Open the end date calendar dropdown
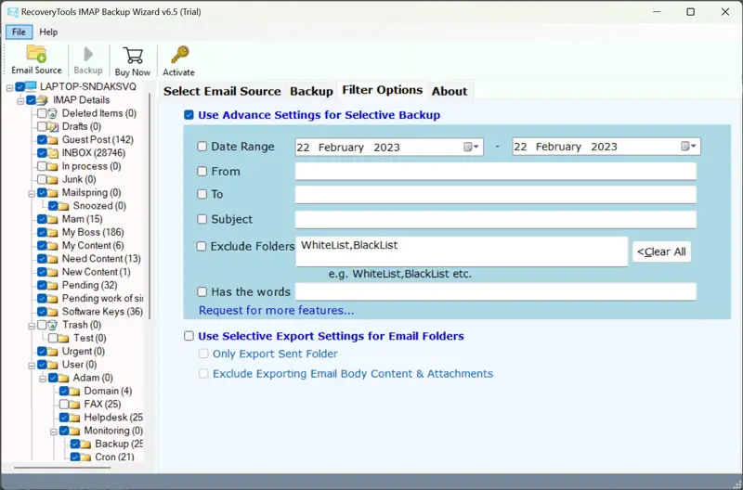This screenshot has width=743, height=490. [688, 147]
